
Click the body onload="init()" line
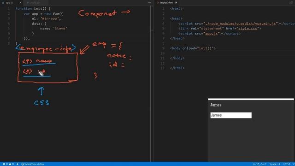pyautogui.click(x=193, y=48)
